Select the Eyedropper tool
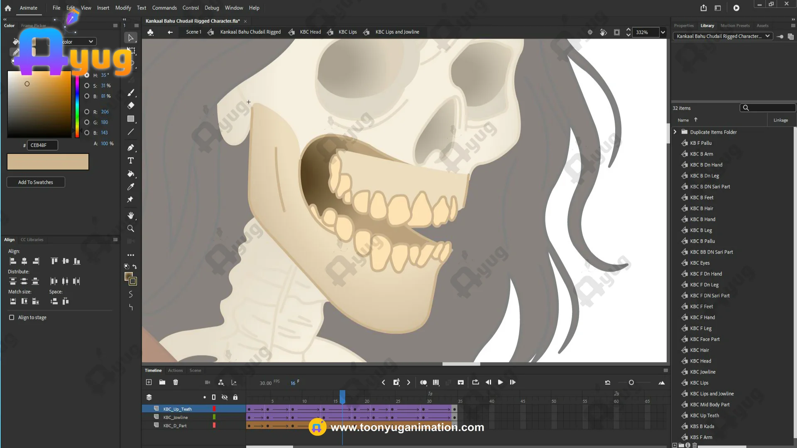 (131, 187)
